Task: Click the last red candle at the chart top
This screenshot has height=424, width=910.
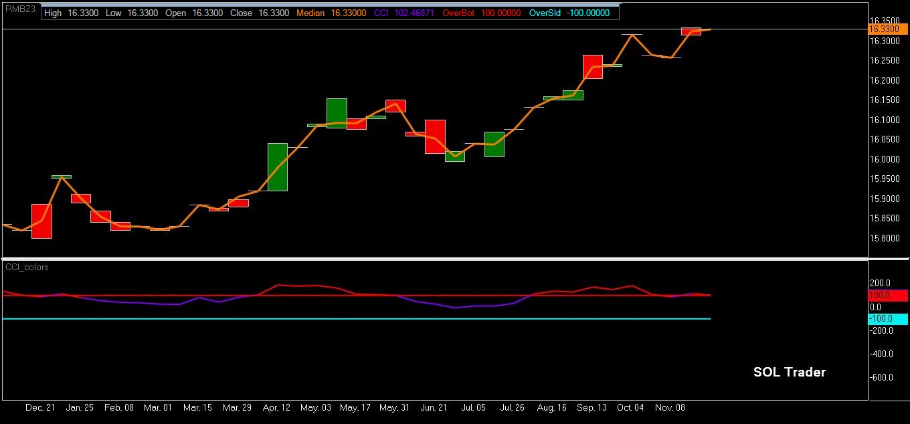Action: [691, 31]
